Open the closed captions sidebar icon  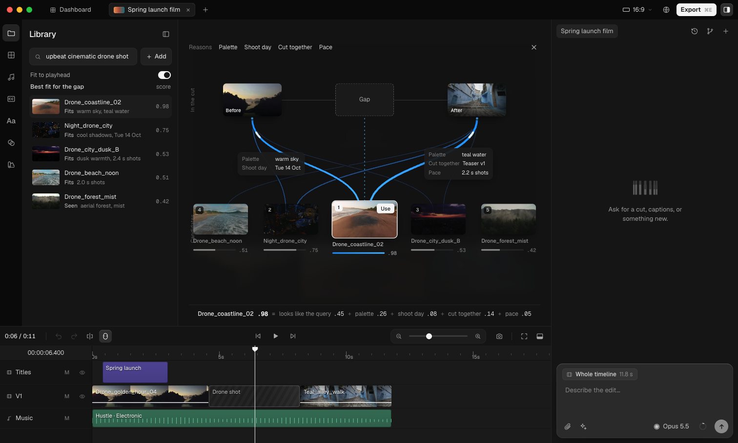click(x=11, y=99)
